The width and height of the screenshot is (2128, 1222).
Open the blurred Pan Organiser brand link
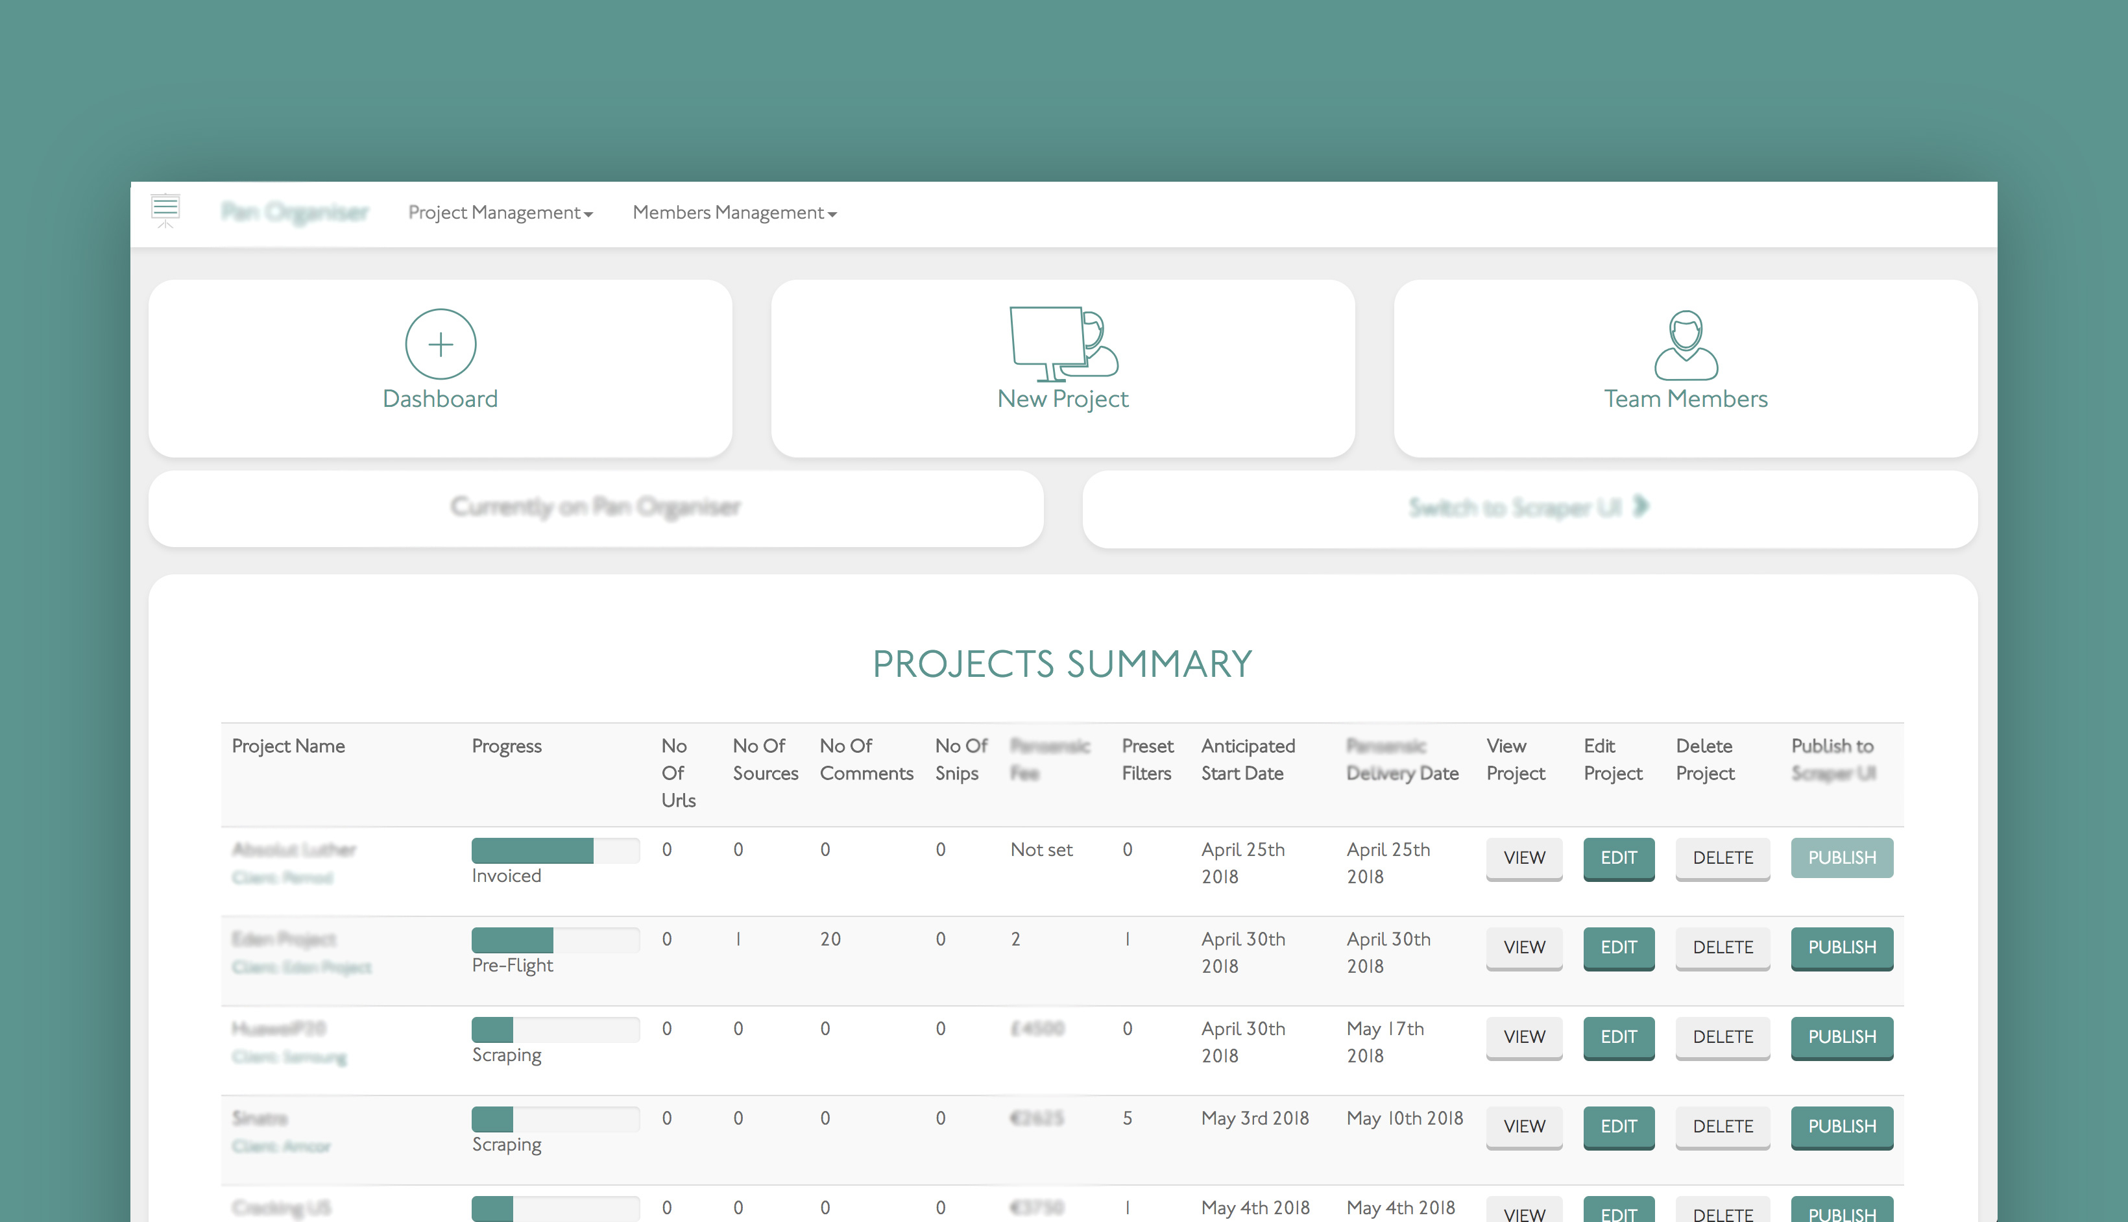[x=295, y=212]
